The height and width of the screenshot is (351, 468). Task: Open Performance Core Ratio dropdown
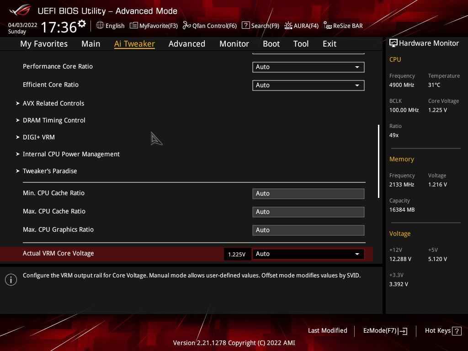[308, 67]
